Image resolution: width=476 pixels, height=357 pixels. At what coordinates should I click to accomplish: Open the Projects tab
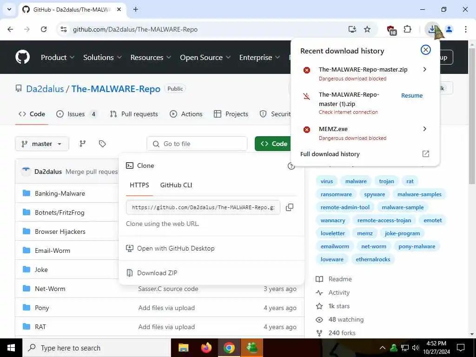click(x=231, y=114)
